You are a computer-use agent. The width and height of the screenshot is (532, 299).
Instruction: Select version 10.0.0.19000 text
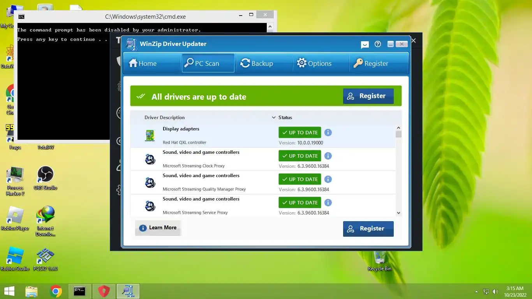(310, 143)
